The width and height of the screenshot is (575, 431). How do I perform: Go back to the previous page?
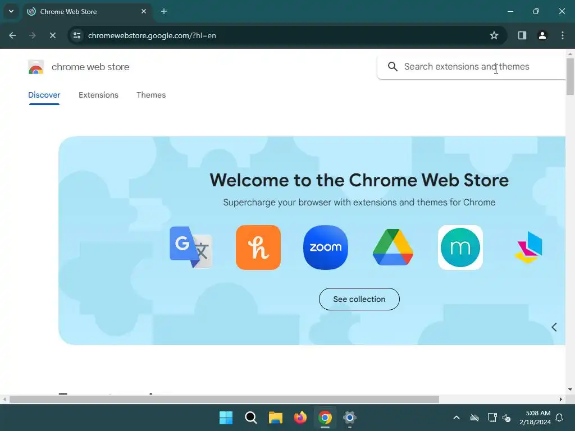click(12, 35)
